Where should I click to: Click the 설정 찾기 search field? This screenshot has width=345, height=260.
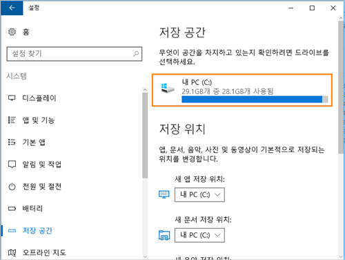click(75, 54)
